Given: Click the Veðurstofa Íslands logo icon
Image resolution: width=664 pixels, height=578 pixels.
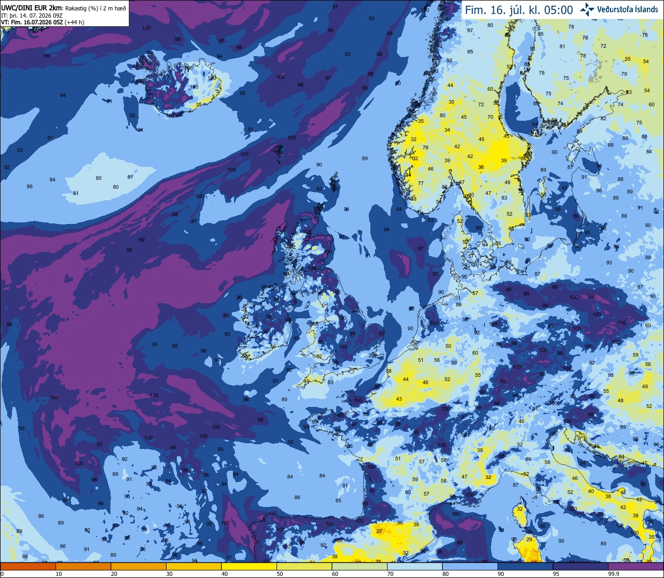Looking at the screenshot, I should pos(587,9).
